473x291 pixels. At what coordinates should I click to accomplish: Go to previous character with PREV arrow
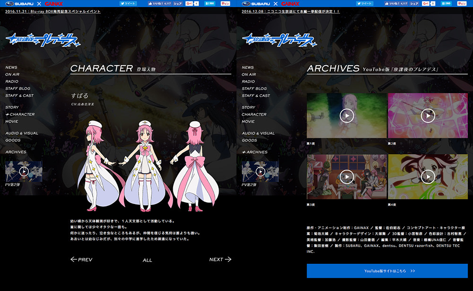81,259
